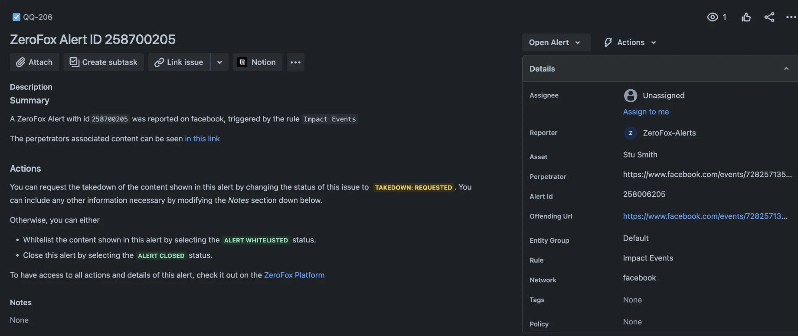Open the Offending Url facebook link
The height and width of the screenshot is (336, 798).
tap(705, 216)
